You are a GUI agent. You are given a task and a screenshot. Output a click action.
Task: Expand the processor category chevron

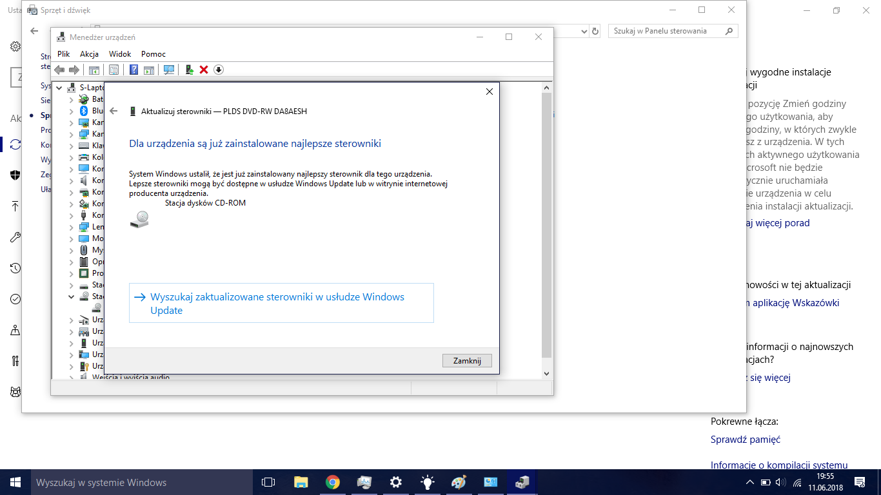[x=72, y=273]
